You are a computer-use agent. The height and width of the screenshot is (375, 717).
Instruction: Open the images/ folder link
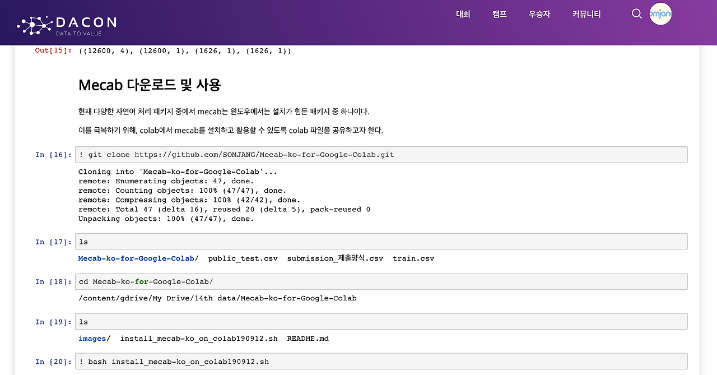tap(91, 338)
